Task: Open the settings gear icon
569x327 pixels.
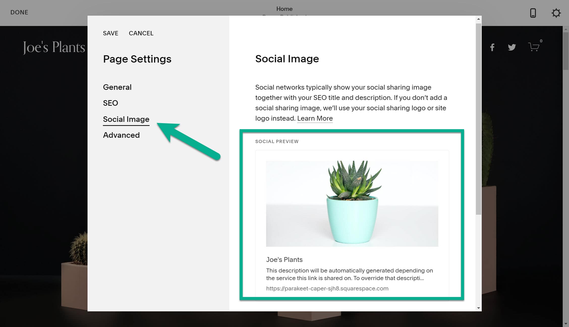Action: (x=556, y=13)
